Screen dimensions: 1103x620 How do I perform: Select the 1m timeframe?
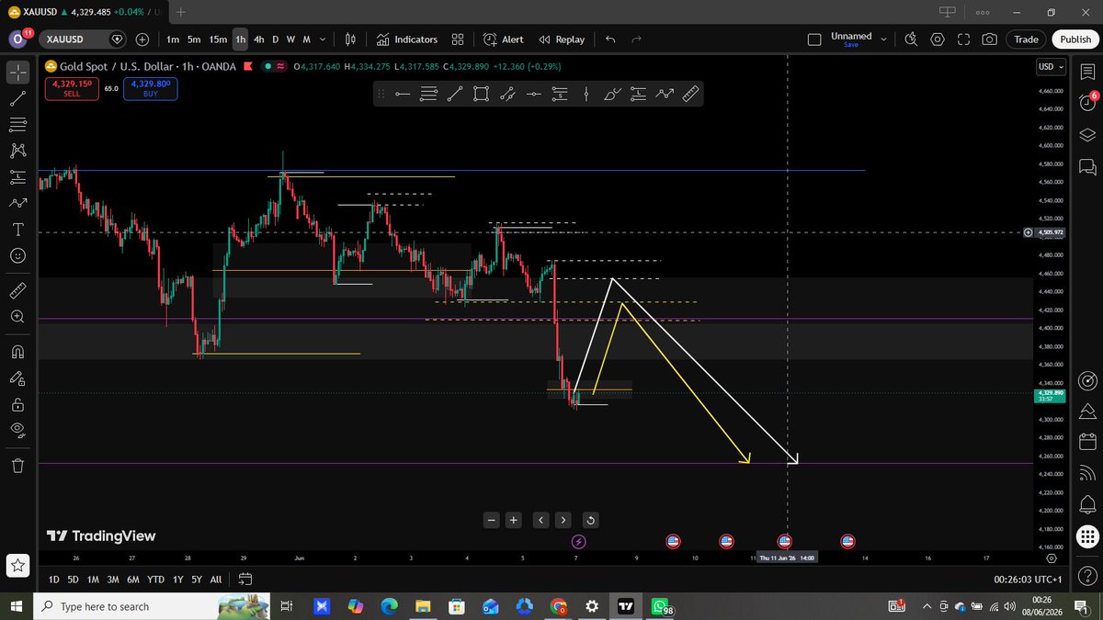(x=173, y=39)
